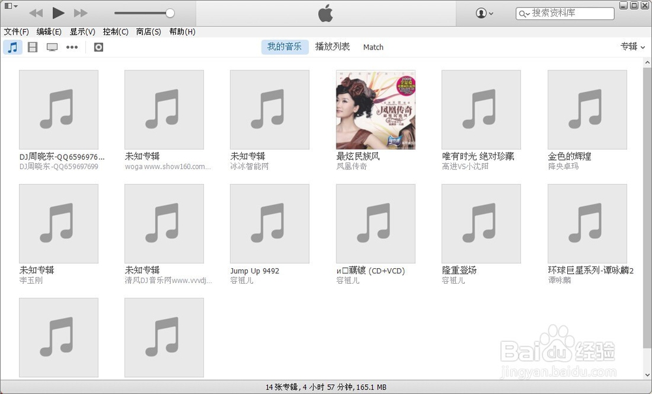Click the magnifier icon in the search field
Screen dimensions: 652x394
(x=524, y=12)
